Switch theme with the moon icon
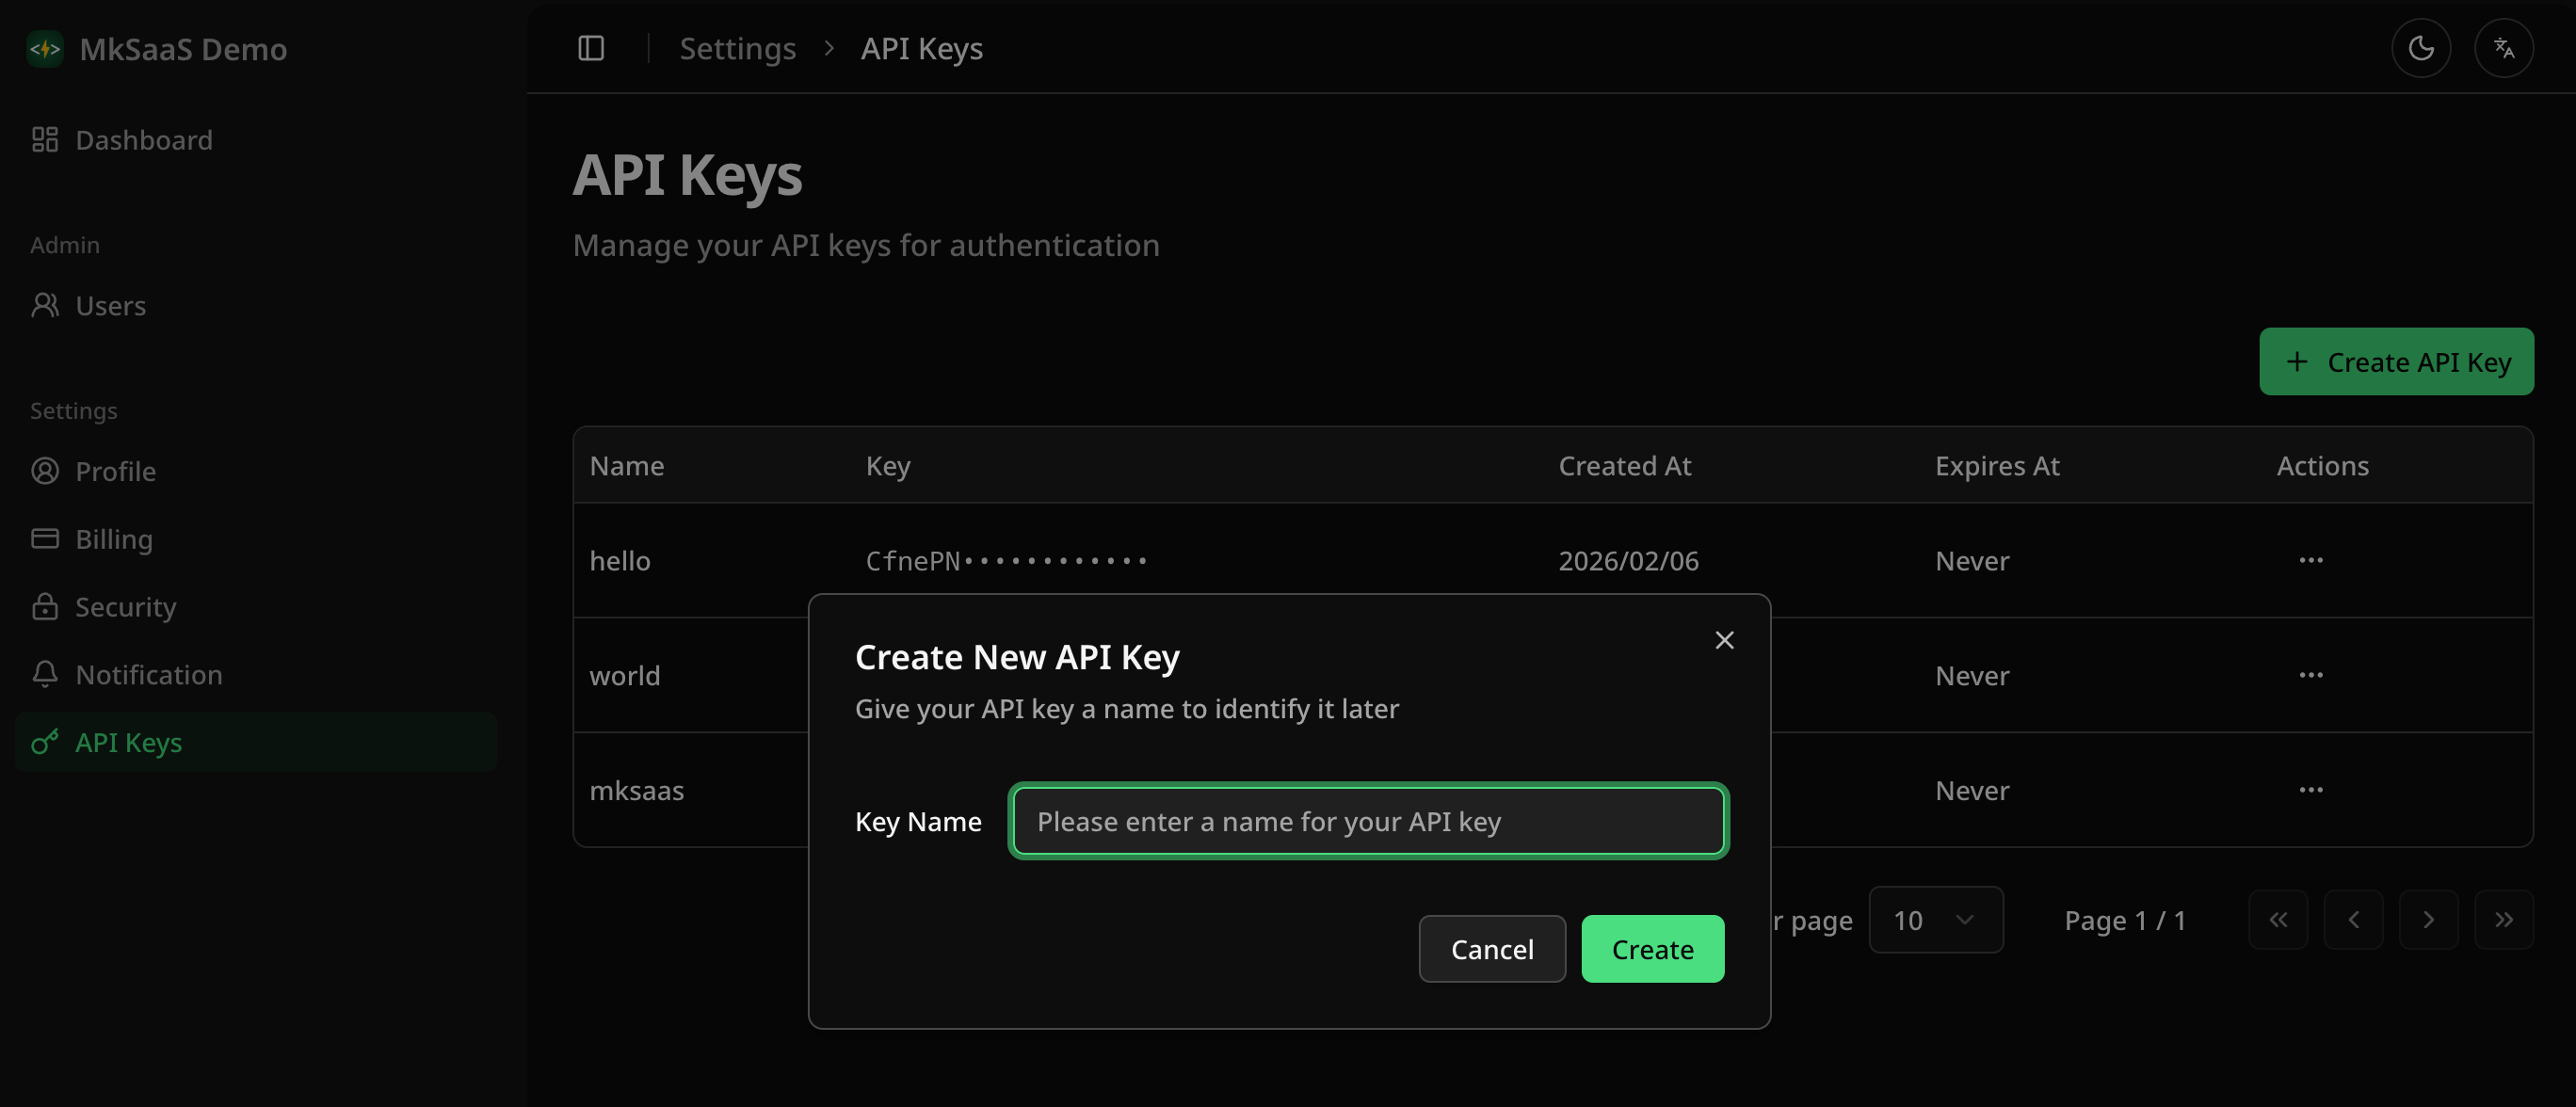Viewport: 2576px width, 1107px height. (2420, 48)
